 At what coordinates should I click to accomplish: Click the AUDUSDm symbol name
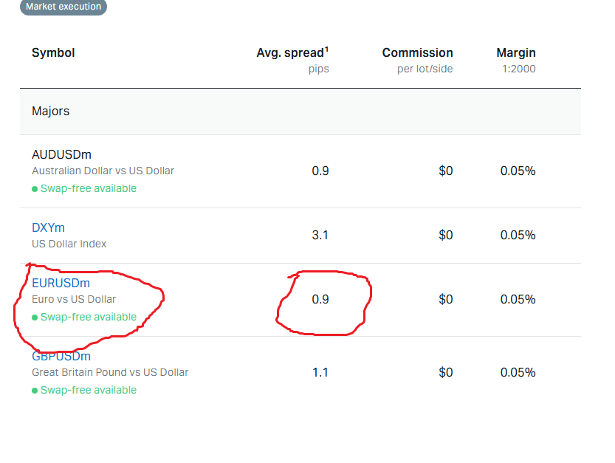coord(61,154)
